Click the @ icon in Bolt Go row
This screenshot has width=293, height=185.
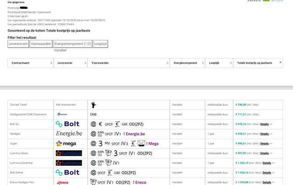pyautogui.click(x=93, y=124)
